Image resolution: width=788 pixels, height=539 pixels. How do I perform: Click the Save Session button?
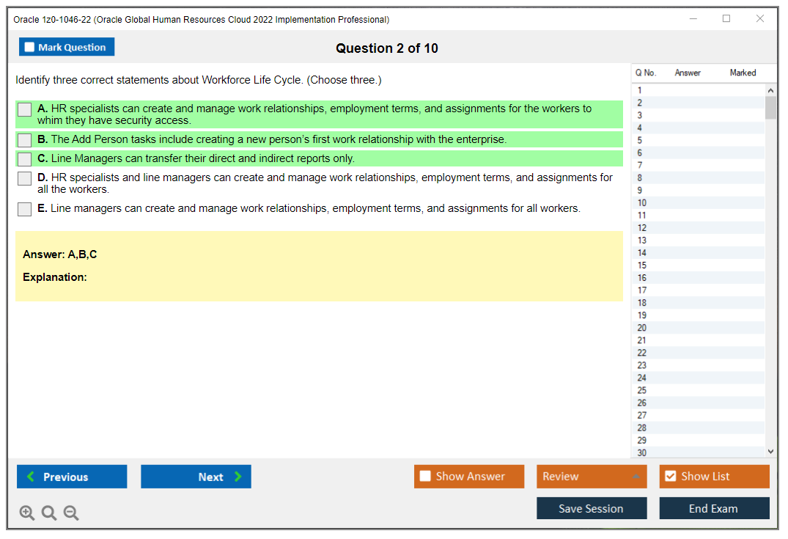(x=592, y=508)
